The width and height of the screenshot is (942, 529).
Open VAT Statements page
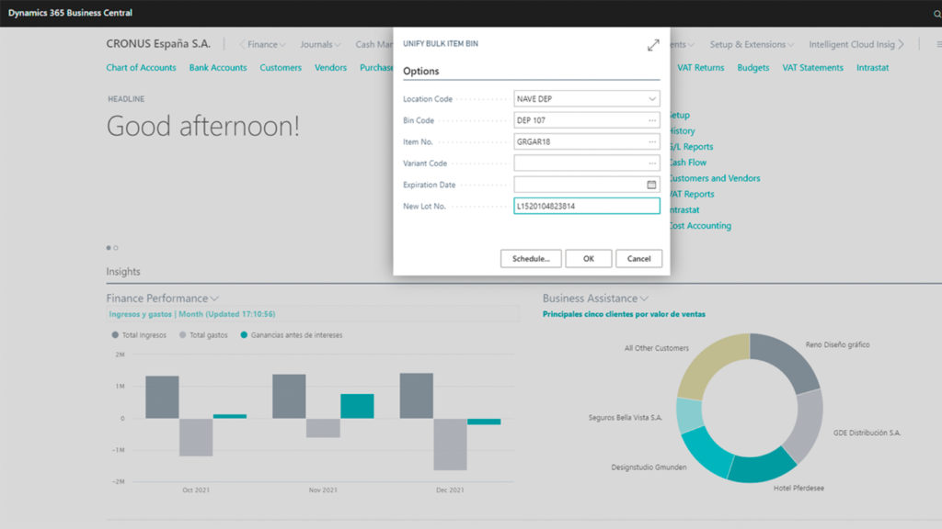click(x=813, y=68)
